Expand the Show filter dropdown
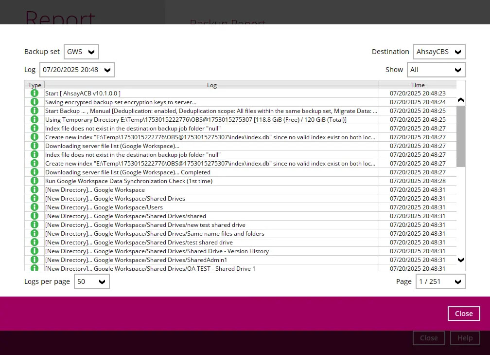The width and height of the screenshot is (490, 355). [436, 69]
